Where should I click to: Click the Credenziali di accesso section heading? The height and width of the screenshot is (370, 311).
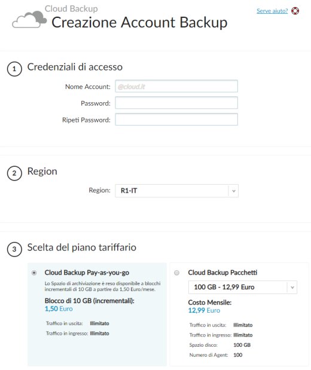pos(75,67)
